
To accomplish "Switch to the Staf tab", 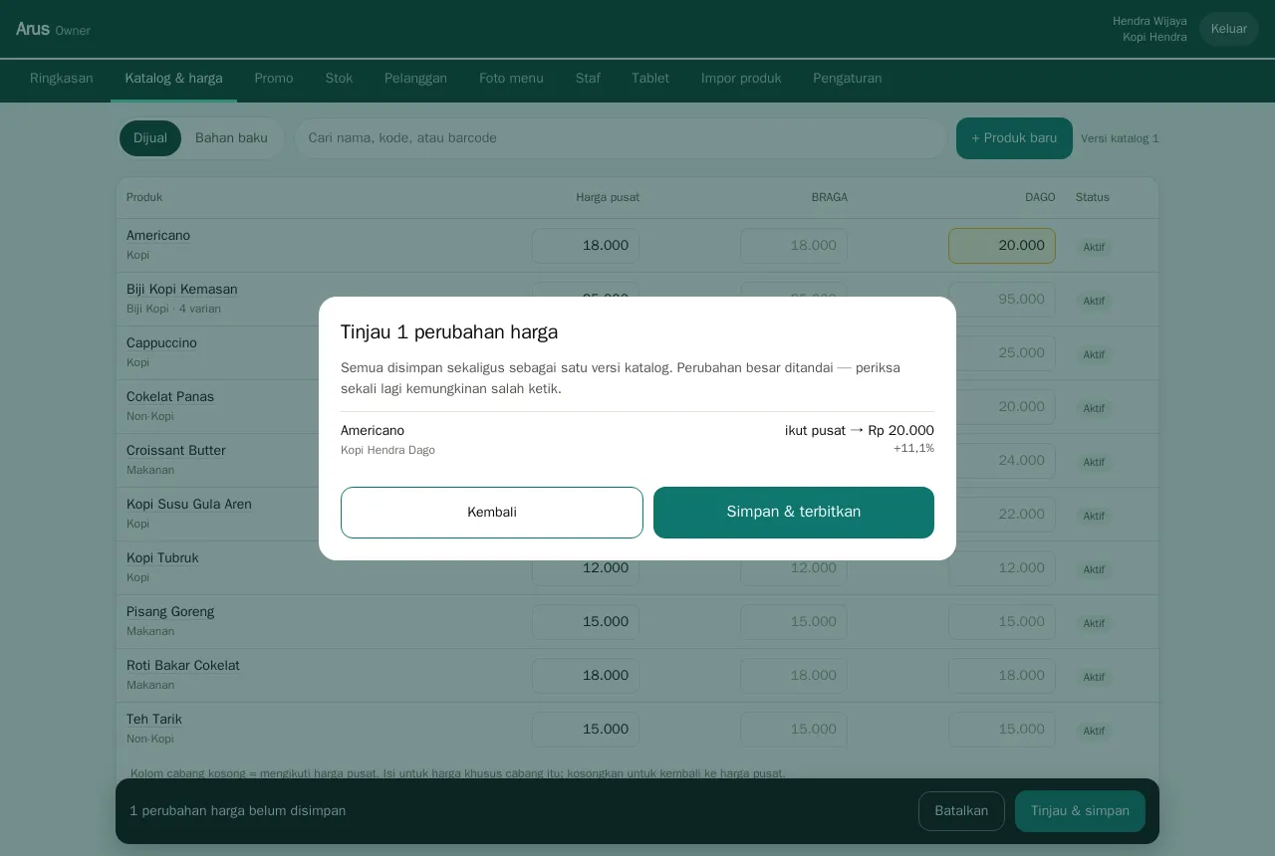I will [588, 79].
